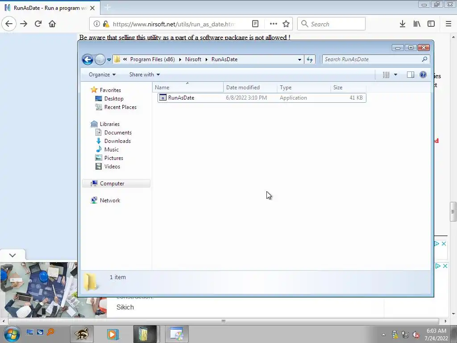This screenshot has width=457, height=343.
Task: Click Program Files (x86) in breadcrumb
Action: pyautogui.click(x=153, y=59)
